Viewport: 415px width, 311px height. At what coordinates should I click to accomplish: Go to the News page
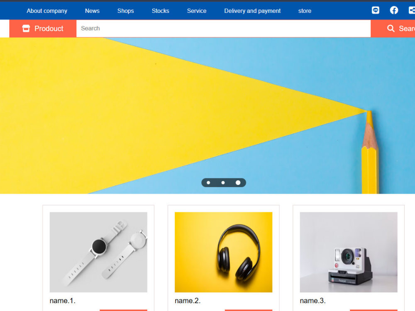92,11
